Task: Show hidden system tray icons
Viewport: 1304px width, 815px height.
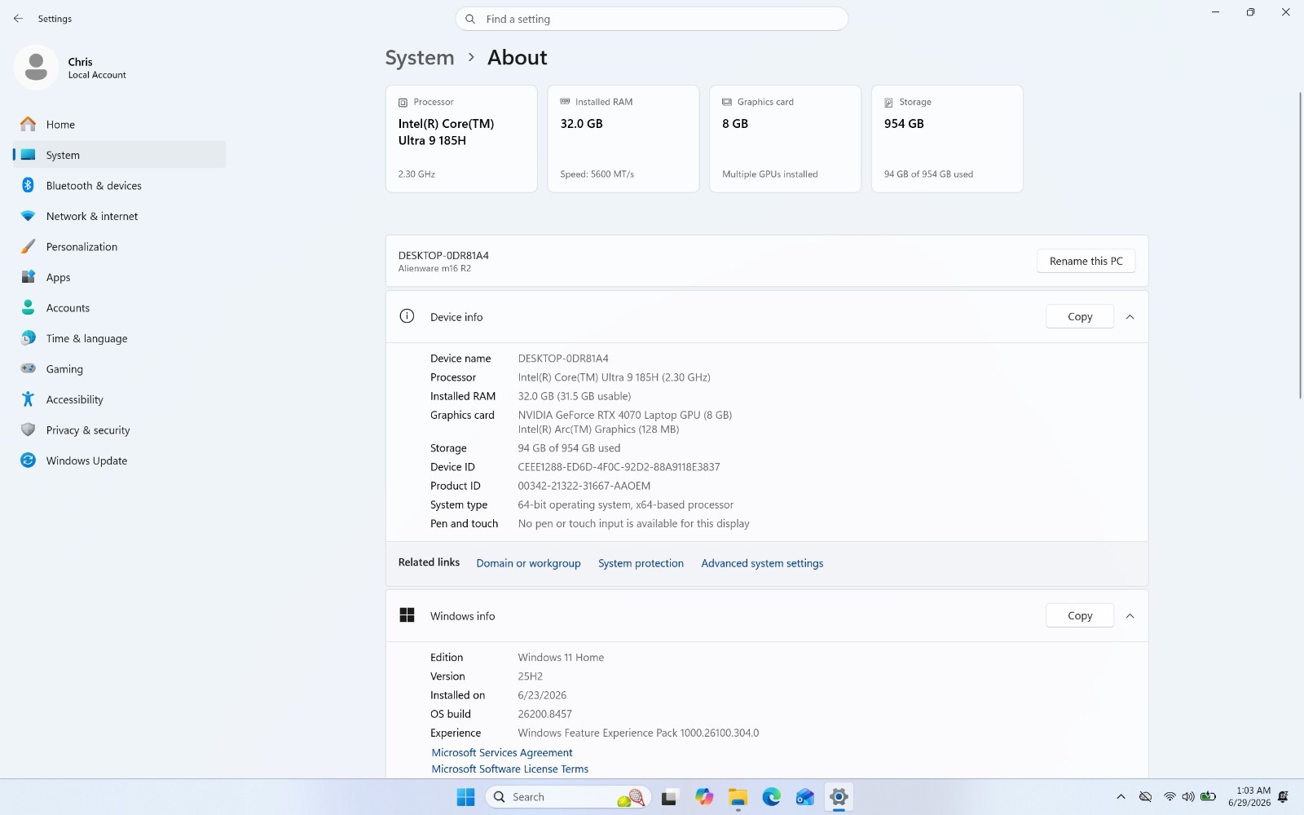Action: coord(1121,797)
